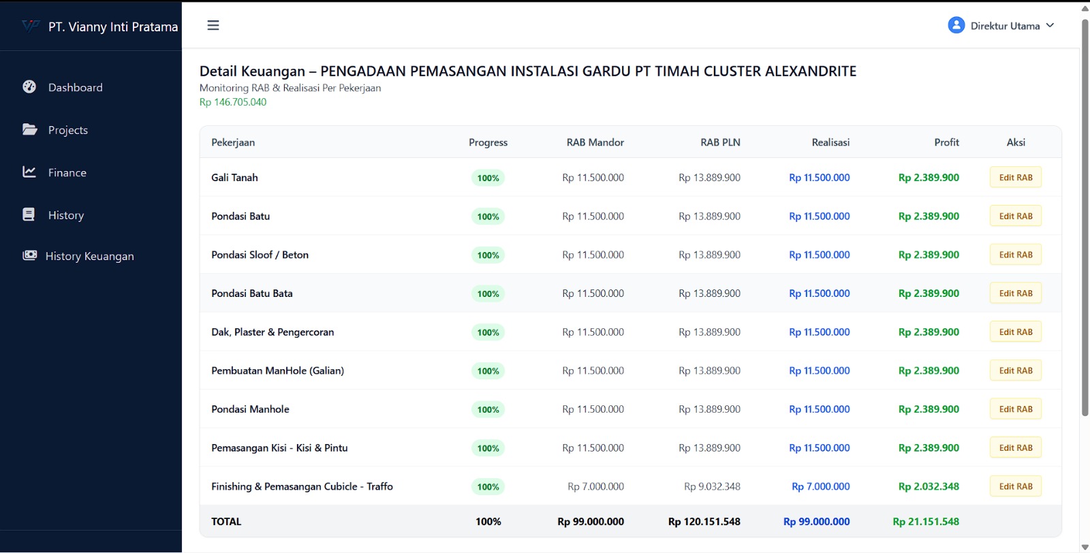Open the Finance menu item
This screenshot has width=1090, height=553.
67,173
